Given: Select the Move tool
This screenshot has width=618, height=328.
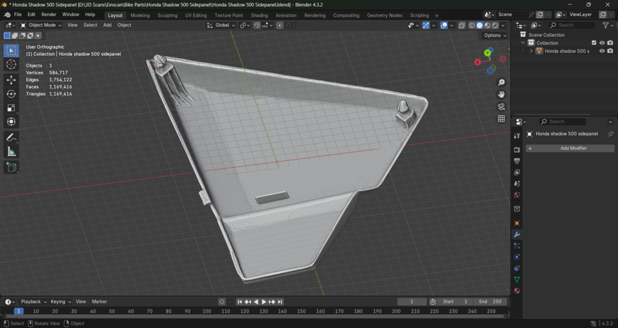Looking at the screenshot, I should (11, 80).
